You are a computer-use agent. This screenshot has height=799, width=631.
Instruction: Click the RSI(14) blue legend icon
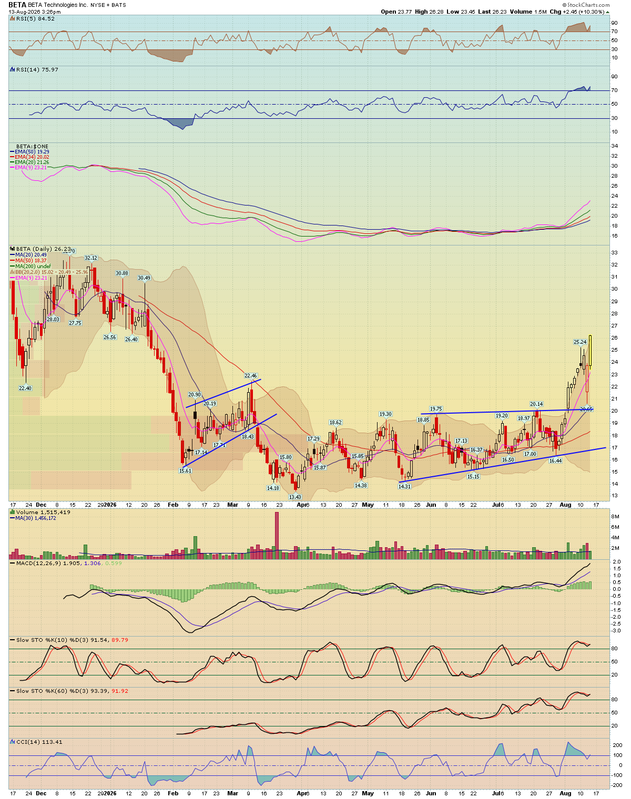(12, 69)
